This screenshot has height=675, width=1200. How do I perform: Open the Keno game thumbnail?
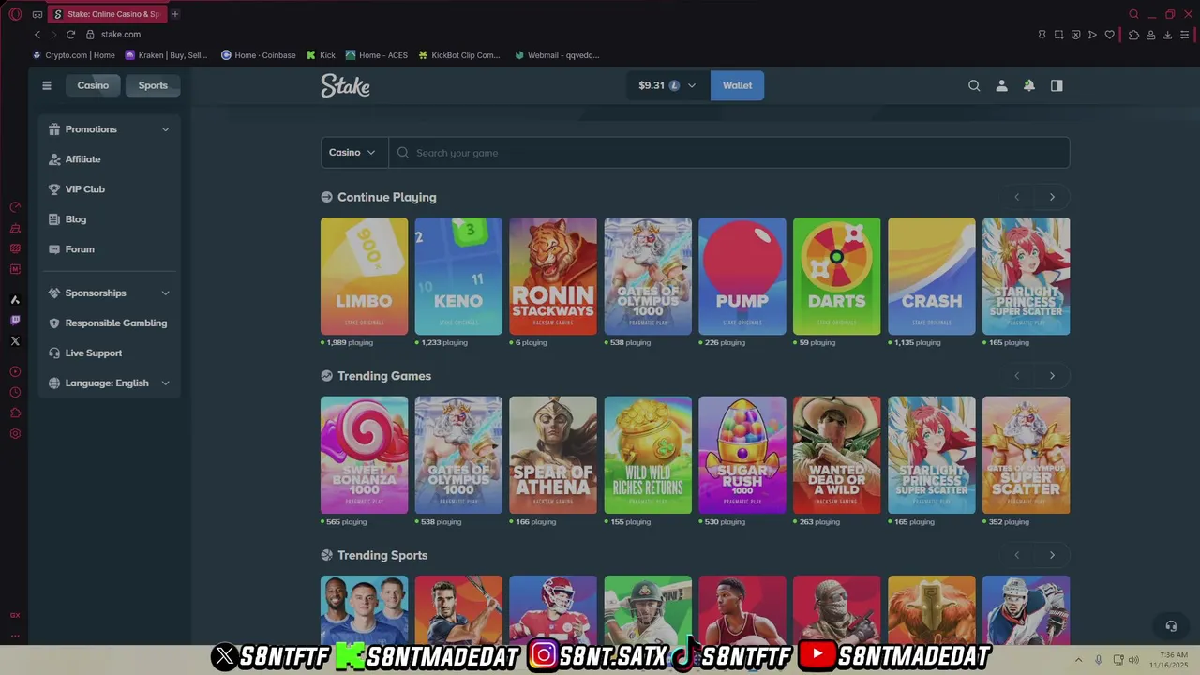[x=458, y=277]
